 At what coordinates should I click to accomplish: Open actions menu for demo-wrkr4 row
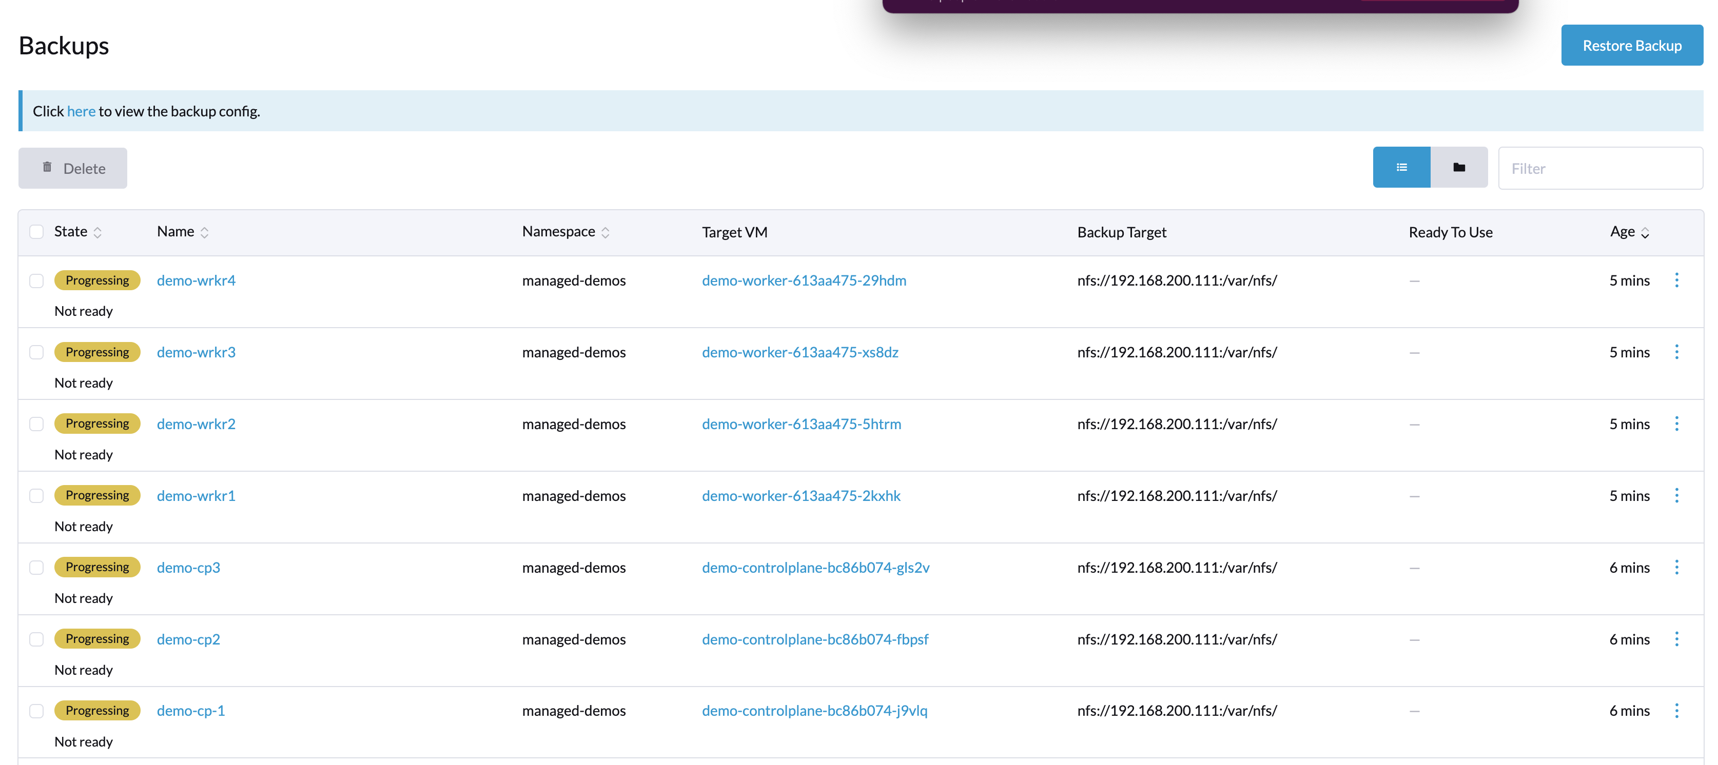tap(1676, 280)
